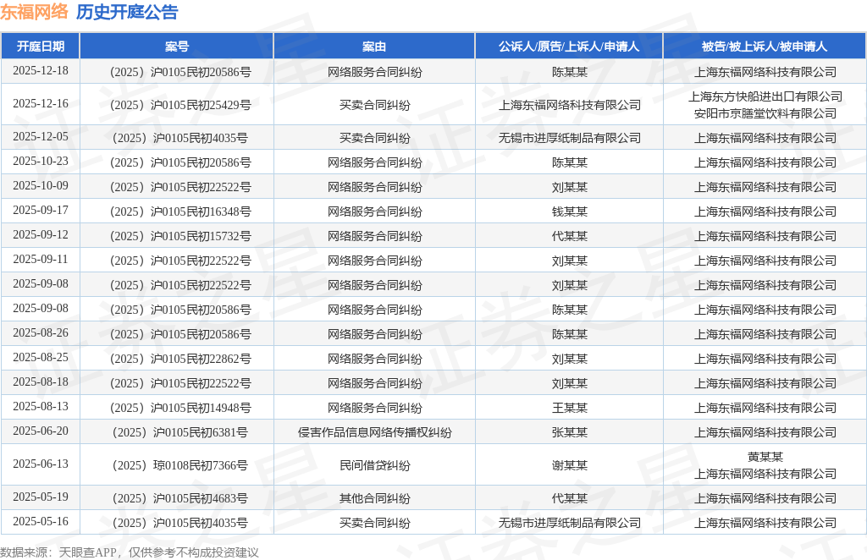Click the date 2025-08-25
The image size is (867, 560).
[41, 357]
